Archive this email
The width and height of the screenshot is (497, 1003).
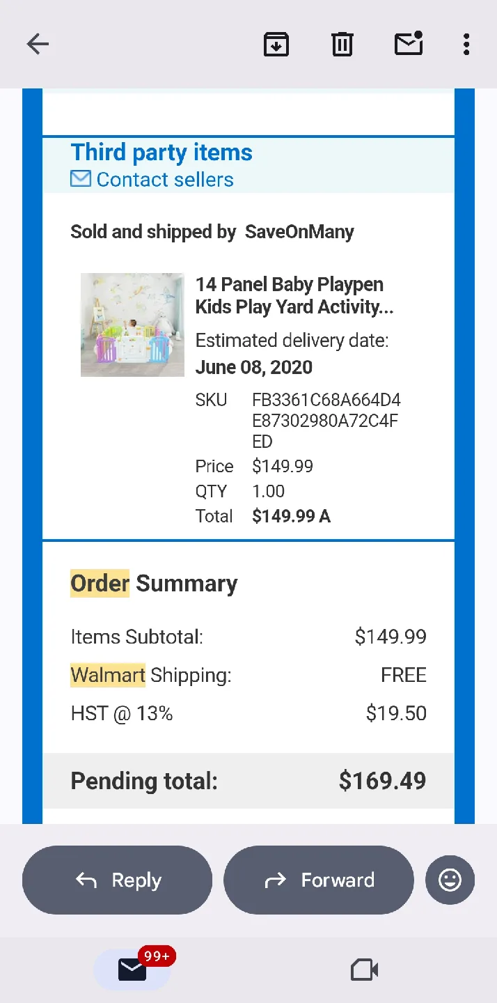(276, 44)
